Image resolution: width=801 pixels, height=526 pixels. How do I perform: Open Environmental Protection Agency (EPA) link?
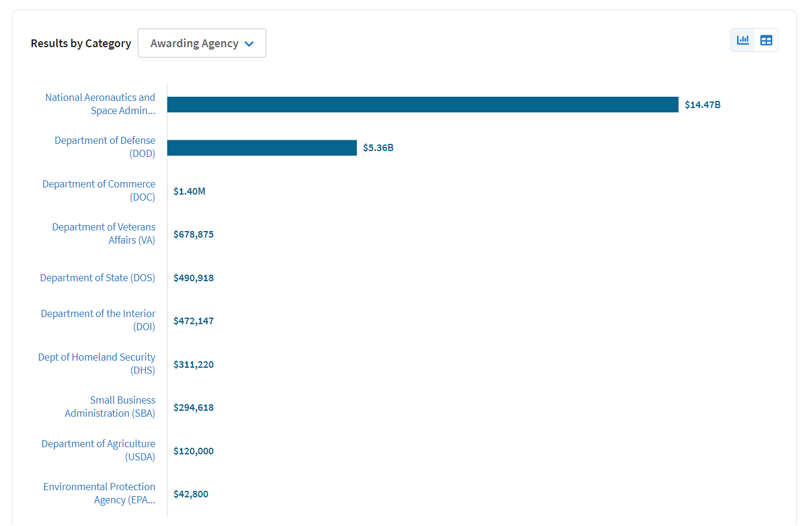[99, 493]
